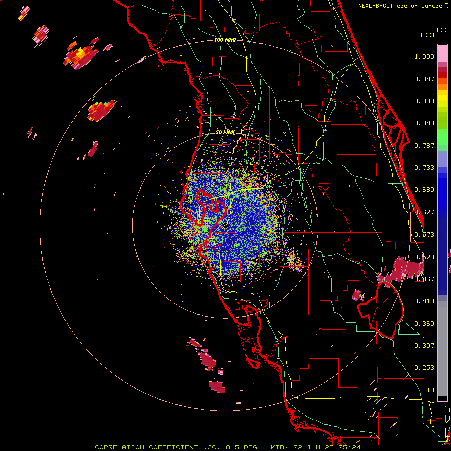Screen dimensions: 451x451
Task: Click the 0.893 scale label
Action: (424, 101)
